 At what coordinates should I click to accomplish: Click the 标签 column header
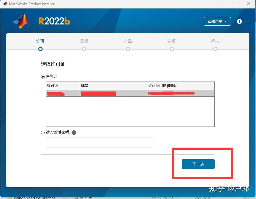coord(114,86)
